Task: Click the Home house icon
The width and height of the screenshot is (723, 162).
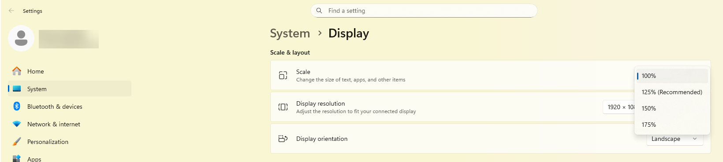Action: [17, 71]
